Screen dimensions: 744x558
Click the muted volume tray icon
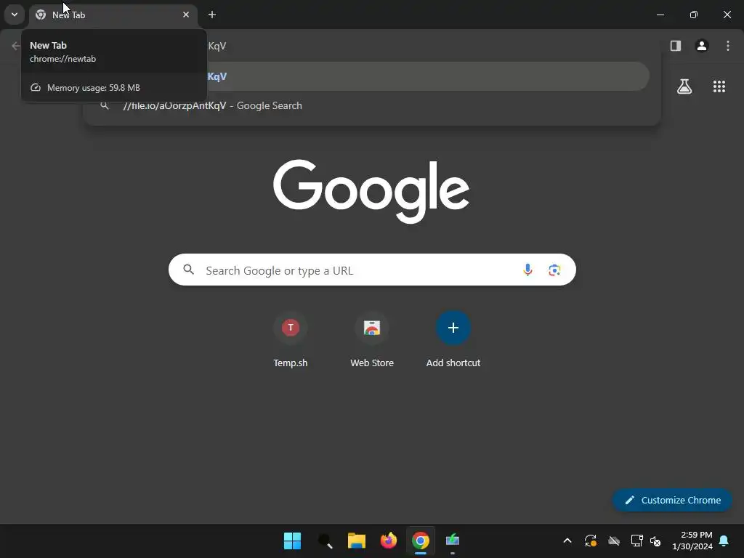pyautogui.click(x=656, y=541)
